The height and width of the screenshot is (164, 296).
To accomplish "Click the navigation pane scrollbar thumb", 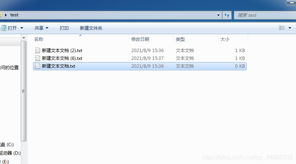I will click(x=23, y=91).
